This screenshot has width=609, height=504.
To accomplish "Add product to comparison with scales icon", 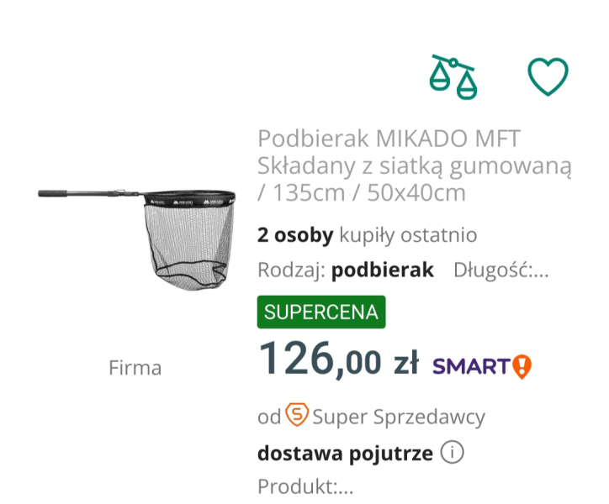I will pyautogui.click(x=452, y=76).
